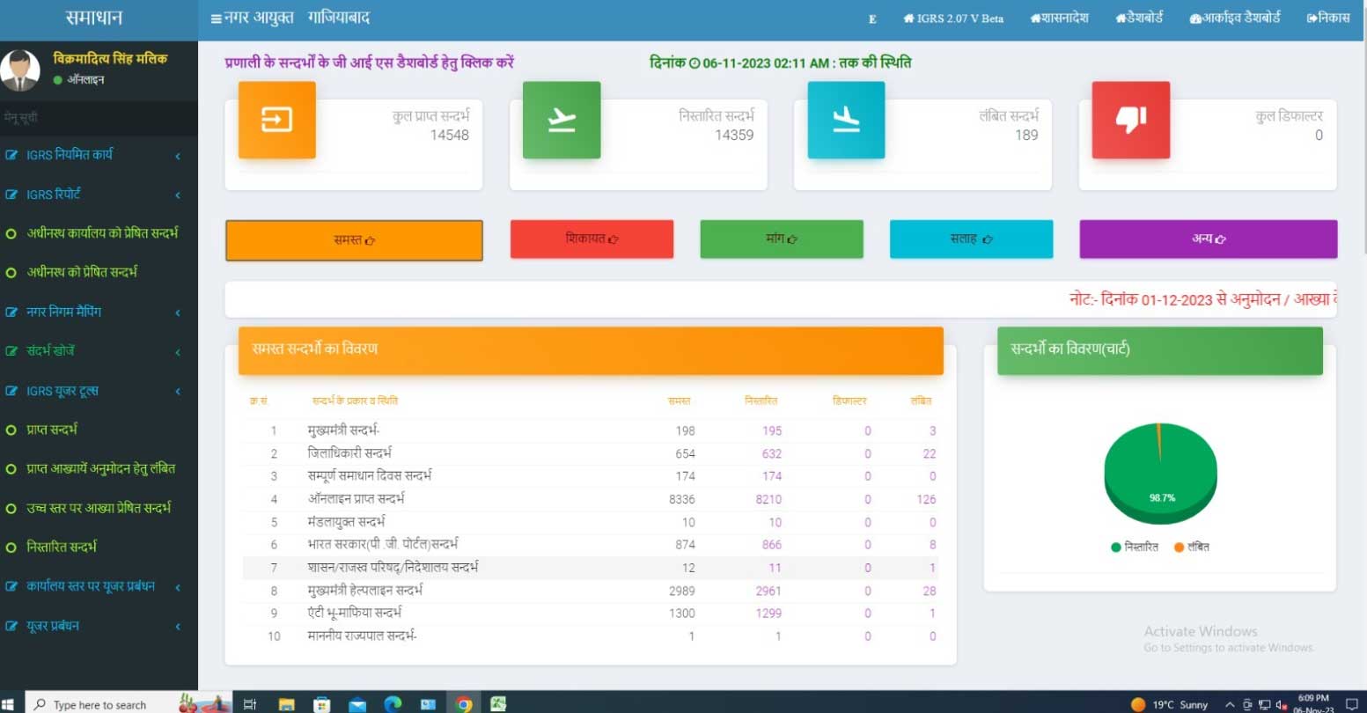Click the purple अन्य filter button
This screenshot has height=713, width=1367.
[x=1208, y=239]
